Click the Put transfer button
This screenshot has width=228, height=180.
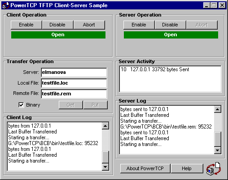96,105
